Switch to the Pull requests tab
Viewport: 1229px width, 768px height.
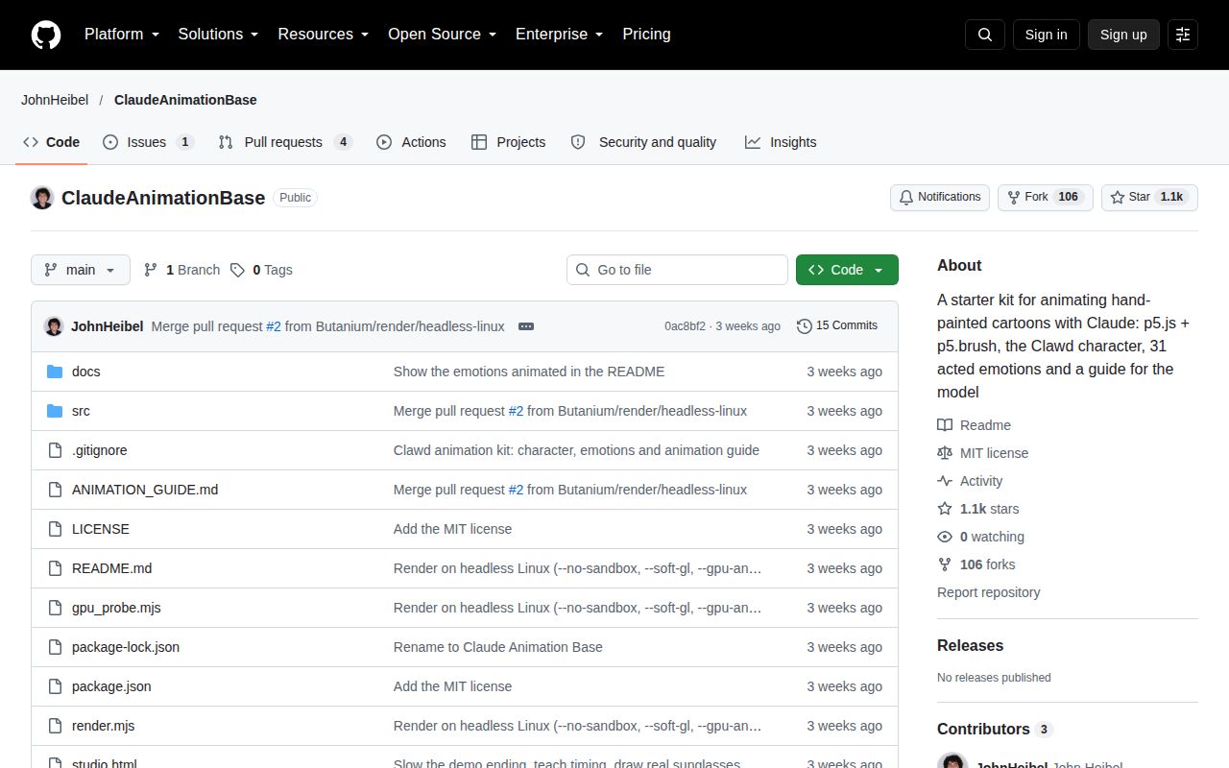tap(285, 142)
